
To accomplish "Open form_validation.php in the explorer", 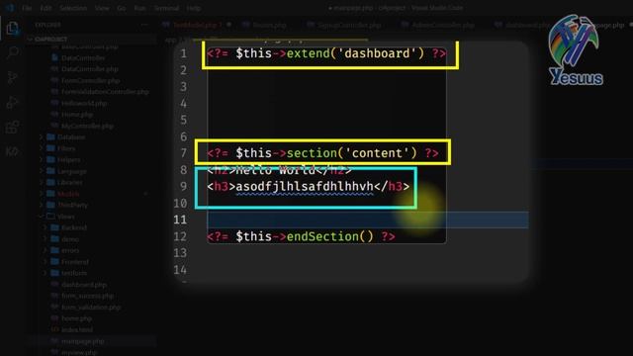I will 91,308.
